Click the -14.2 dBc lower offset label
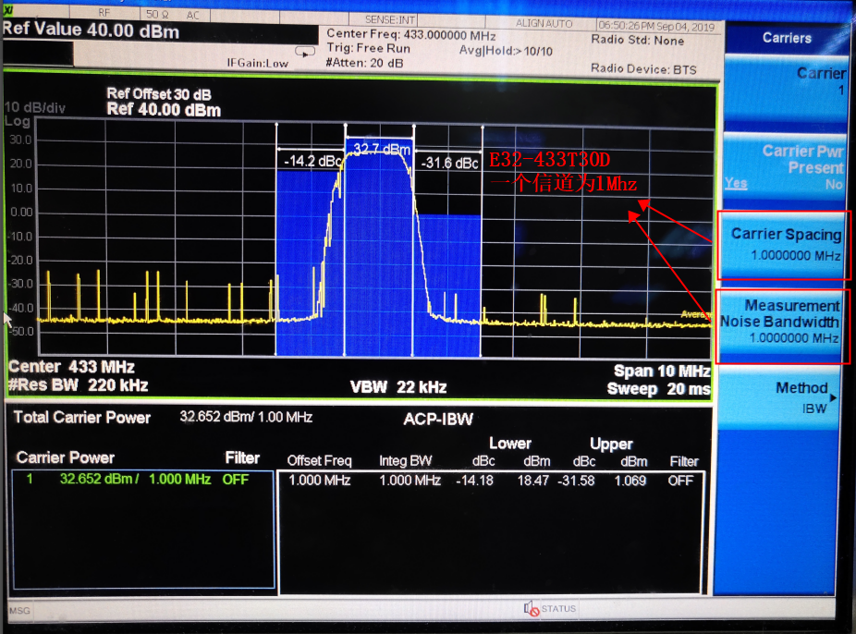 click(312, 161)
